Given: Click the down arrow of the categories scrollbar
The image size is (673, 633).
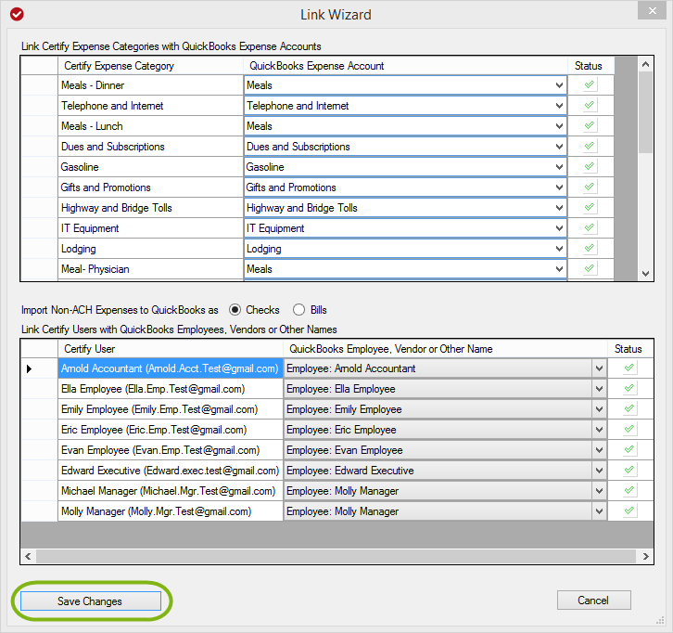Looking at the screenshot, I should pos(645,274).
